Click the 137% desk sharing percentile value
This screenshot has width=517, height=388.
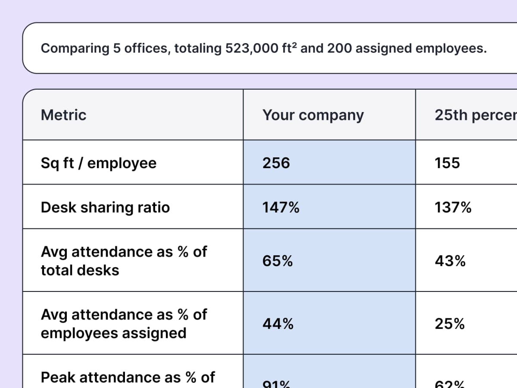pyautogui.click(x=453, y=207)
